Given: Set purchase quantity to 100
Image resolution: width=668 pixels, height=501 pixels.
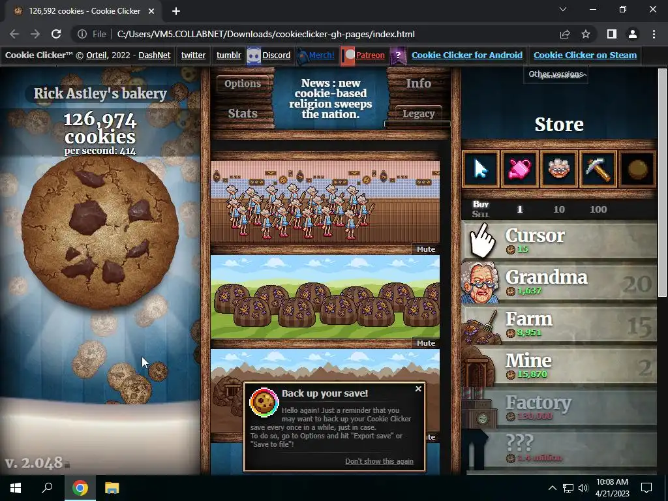Looking at the screenshot, I should coord(598,209).
